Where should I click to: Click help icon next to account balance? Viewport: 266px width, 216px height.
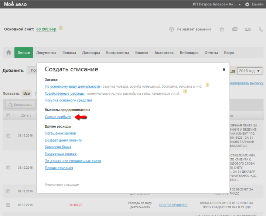click(61, 28)
